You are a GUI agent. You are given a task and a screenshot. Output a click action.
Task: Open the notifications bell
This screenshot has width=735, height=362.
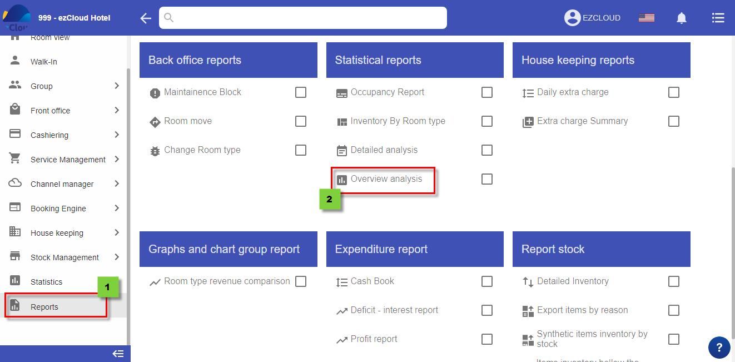681,18
